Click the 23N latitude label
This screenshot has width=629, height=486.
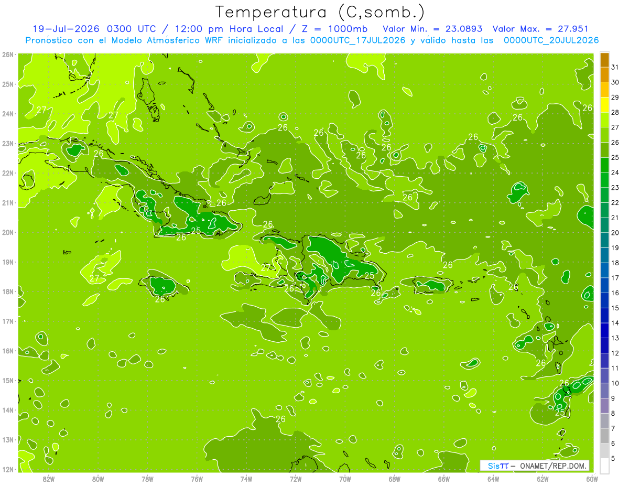click(x=8, y=144)
